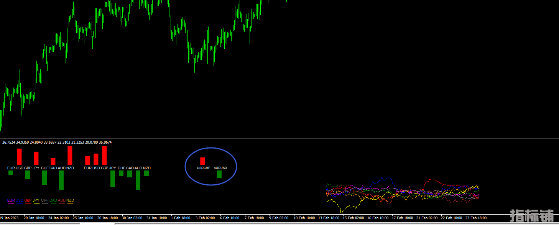The width and height of the screenshot is (559, 225).
Task: Click the 15 Feb 02:00 time axis label
Action: coord(352,218)
